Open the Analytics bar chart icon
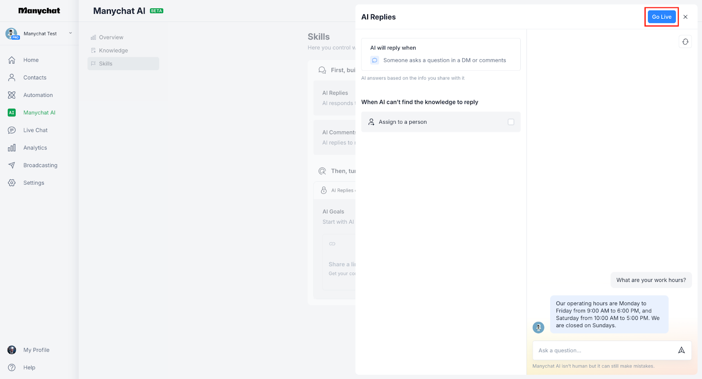 [12, 148]
